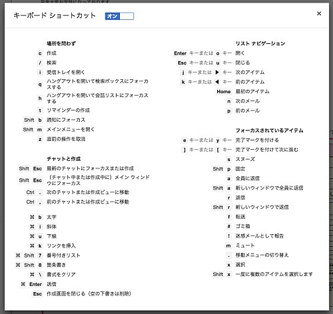The width and height of the screenshot is (333, 314).
Task: Click the 最新のチャットにフォーカスまたは作成 text
Action: [x=90, y=168]
